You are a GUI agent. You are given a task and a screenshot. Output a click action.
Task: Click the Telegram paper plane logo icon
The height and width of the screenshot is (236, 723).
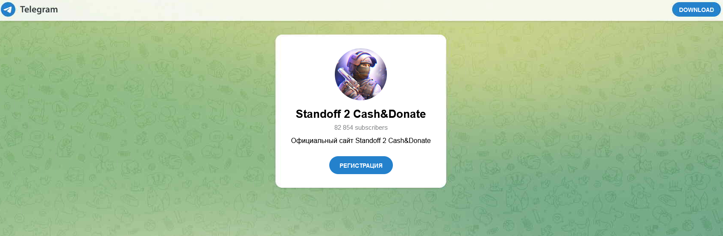click(8, 9)
